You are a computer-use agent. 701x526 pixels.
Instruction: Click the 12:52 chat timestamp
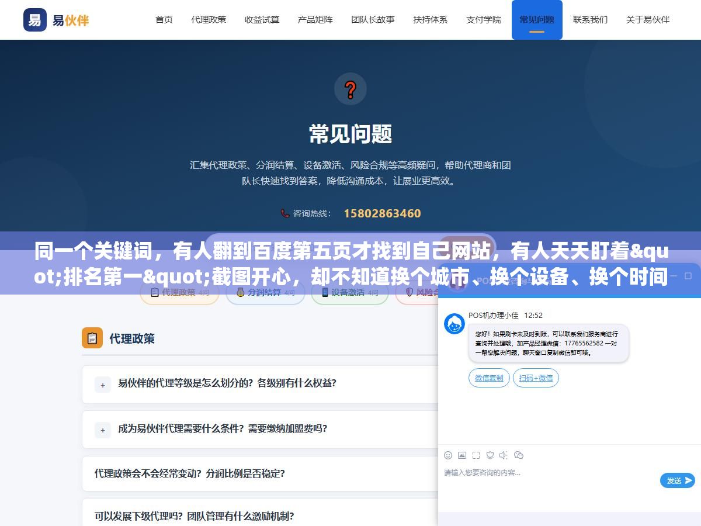click(533, 315)
